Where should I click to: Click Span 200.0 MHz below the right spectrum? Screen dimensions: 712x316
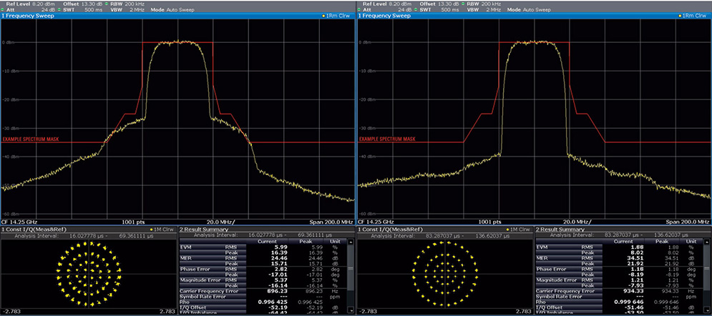(686, 222)
